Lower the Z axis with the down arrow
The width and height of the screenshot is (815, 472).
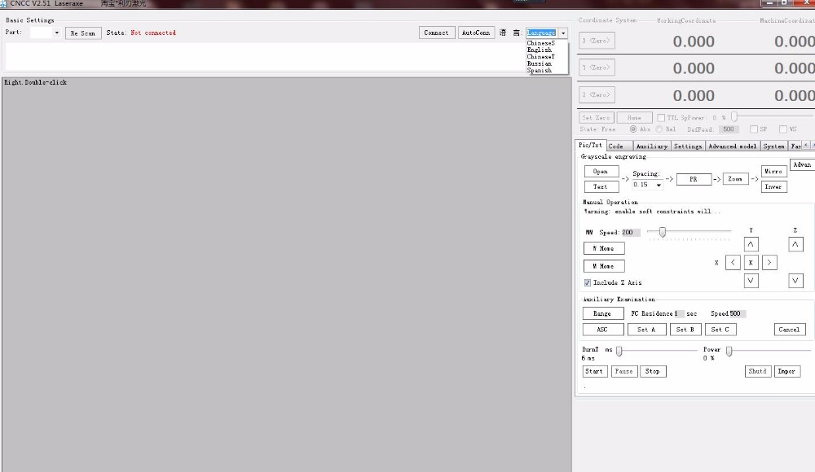point(795,281)
